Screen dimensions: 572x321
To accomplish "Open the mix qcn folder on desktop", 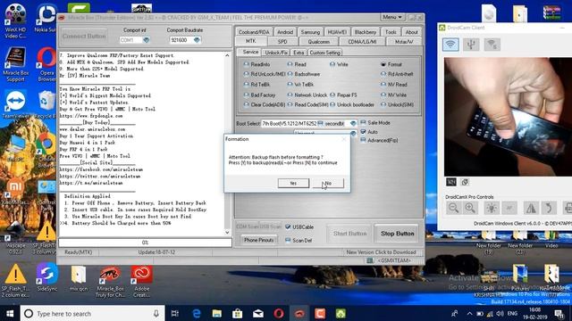I will [79, 278].
